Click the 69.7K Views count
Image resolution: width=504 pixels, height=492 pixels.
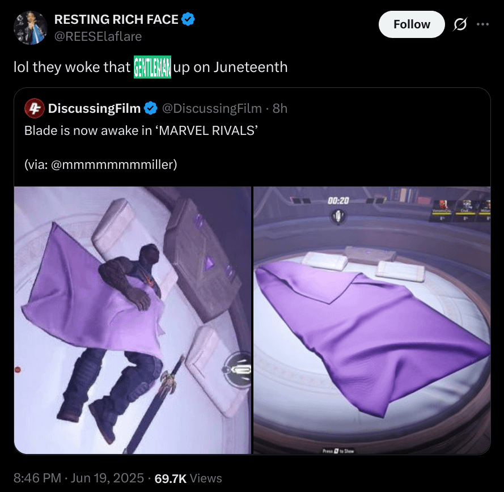[x=188, y=478]
